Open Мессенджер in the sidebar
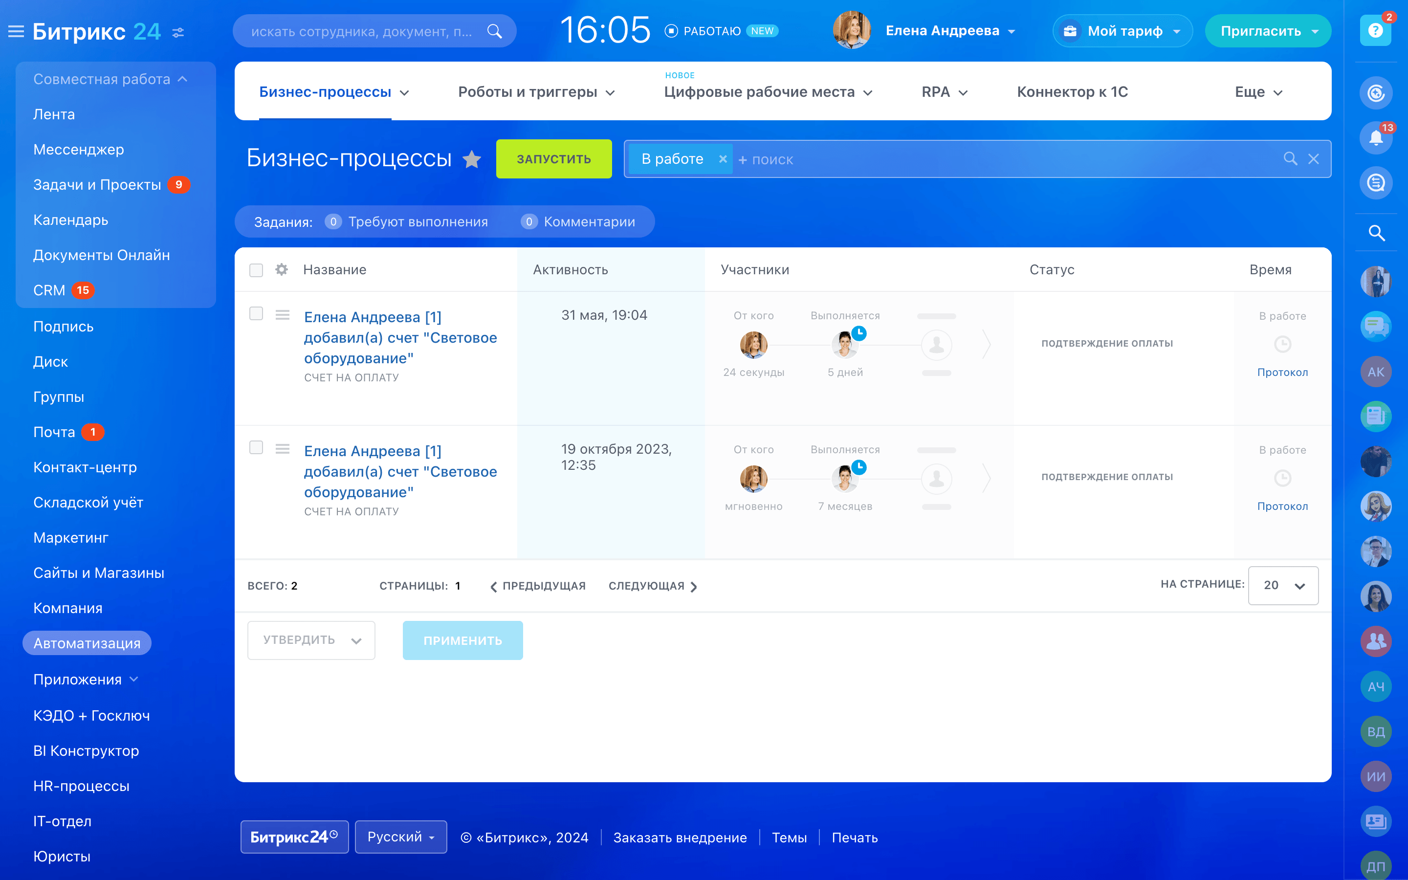This screenshot has height=880, width=1408. pyautogui.click(x=79, y=150)
